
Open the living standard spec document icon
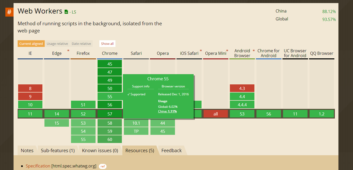pos(66,12)
